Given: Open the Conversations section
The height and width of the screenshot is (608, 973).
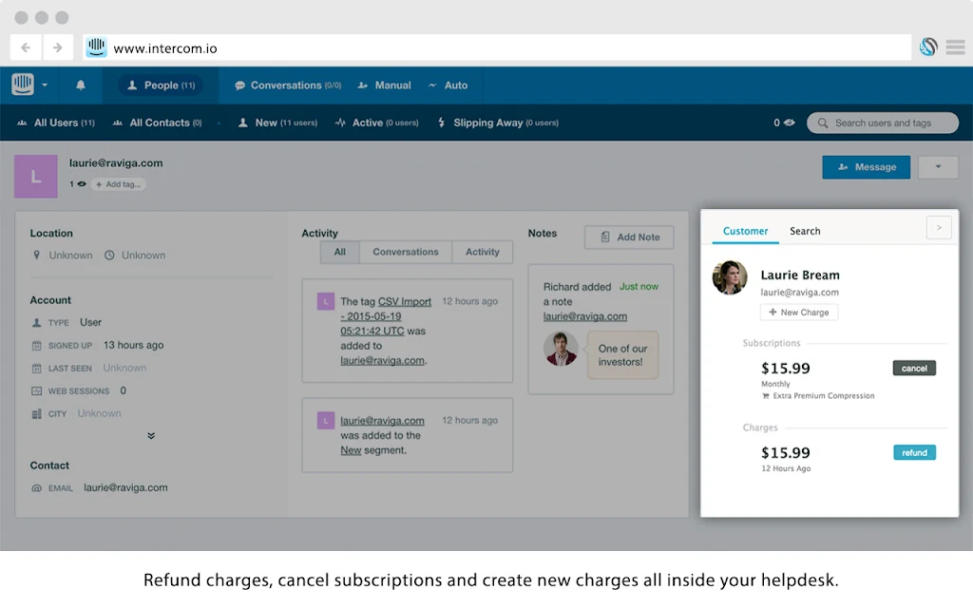Looking at the screenshot, I should pos(288,85).
